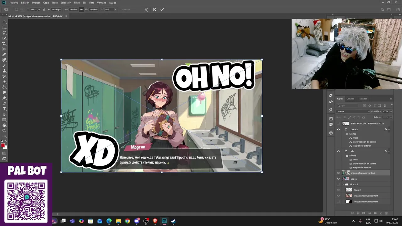This screenshot has height=226, width=402.
Task: Select the Clone Stamp tool
Action: (4, 71)
